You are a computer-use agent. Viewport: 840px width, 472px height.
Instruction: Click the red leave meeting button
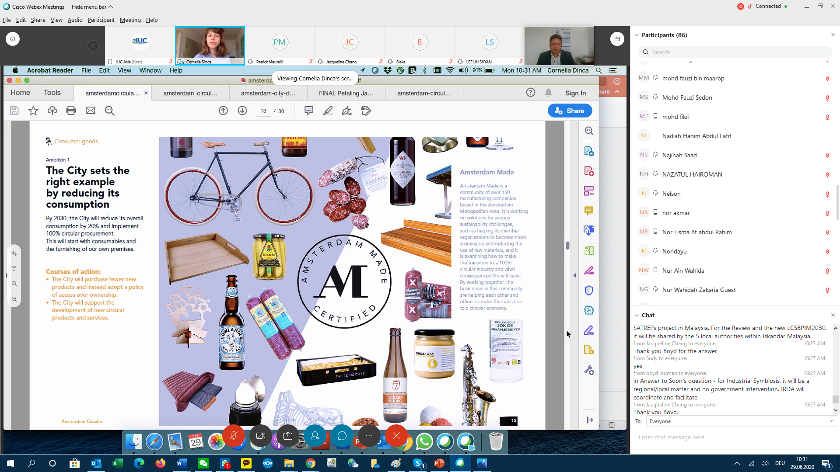[x=396, y=436]
